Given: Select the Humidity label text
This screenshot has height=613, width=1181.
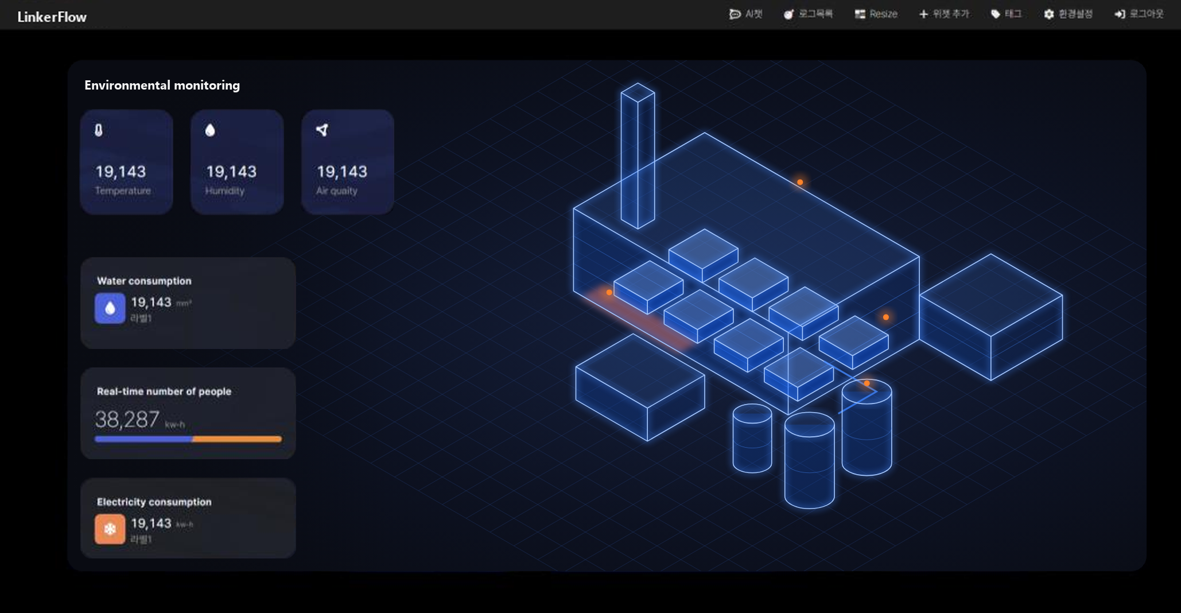Looking at the screenshot, I should [225, 191].
